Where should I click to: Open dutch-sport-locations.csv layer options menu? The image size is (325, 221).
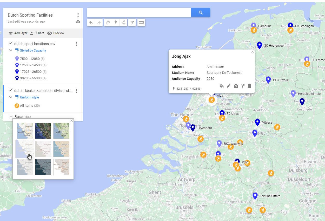pos(76,44)
